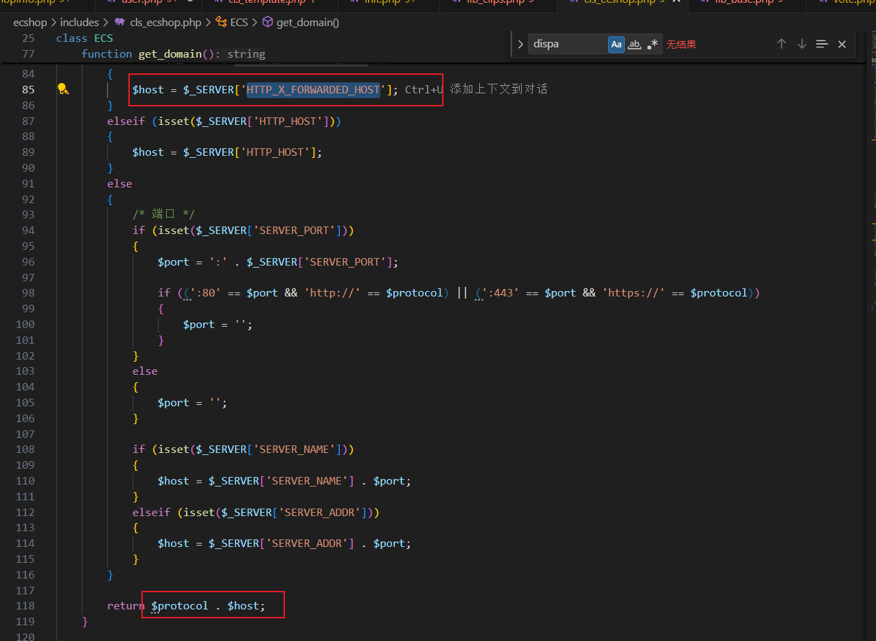Open the ecshop breadcrumb folder dropdown
876x641 pixels.
point(30,23)
